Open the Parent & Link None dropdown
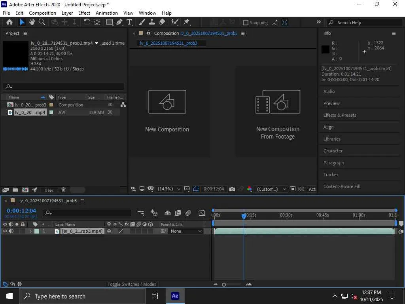This screenshot has width=405, height=304. [186, 231]
